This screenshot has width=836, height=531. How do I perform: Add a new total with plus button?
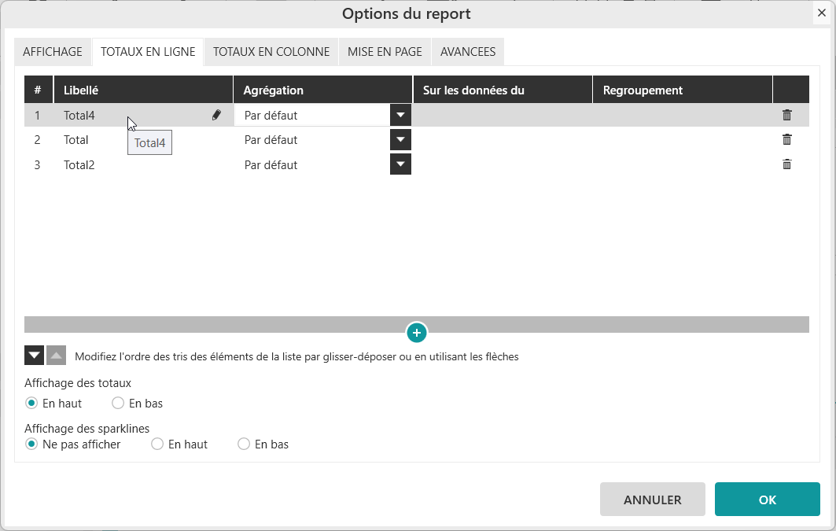[417, 333]
